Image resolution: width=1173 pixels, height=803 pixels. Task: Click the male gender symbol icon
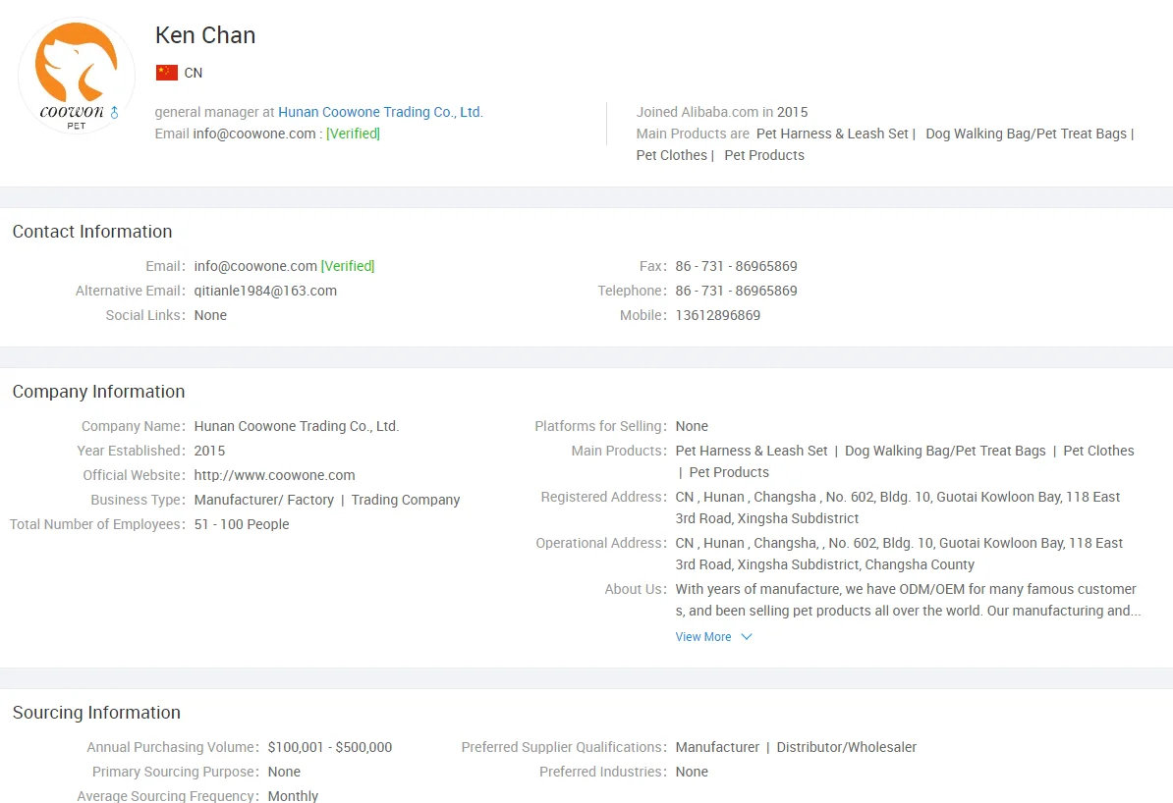pyautogui.click(x=114, y=113)
